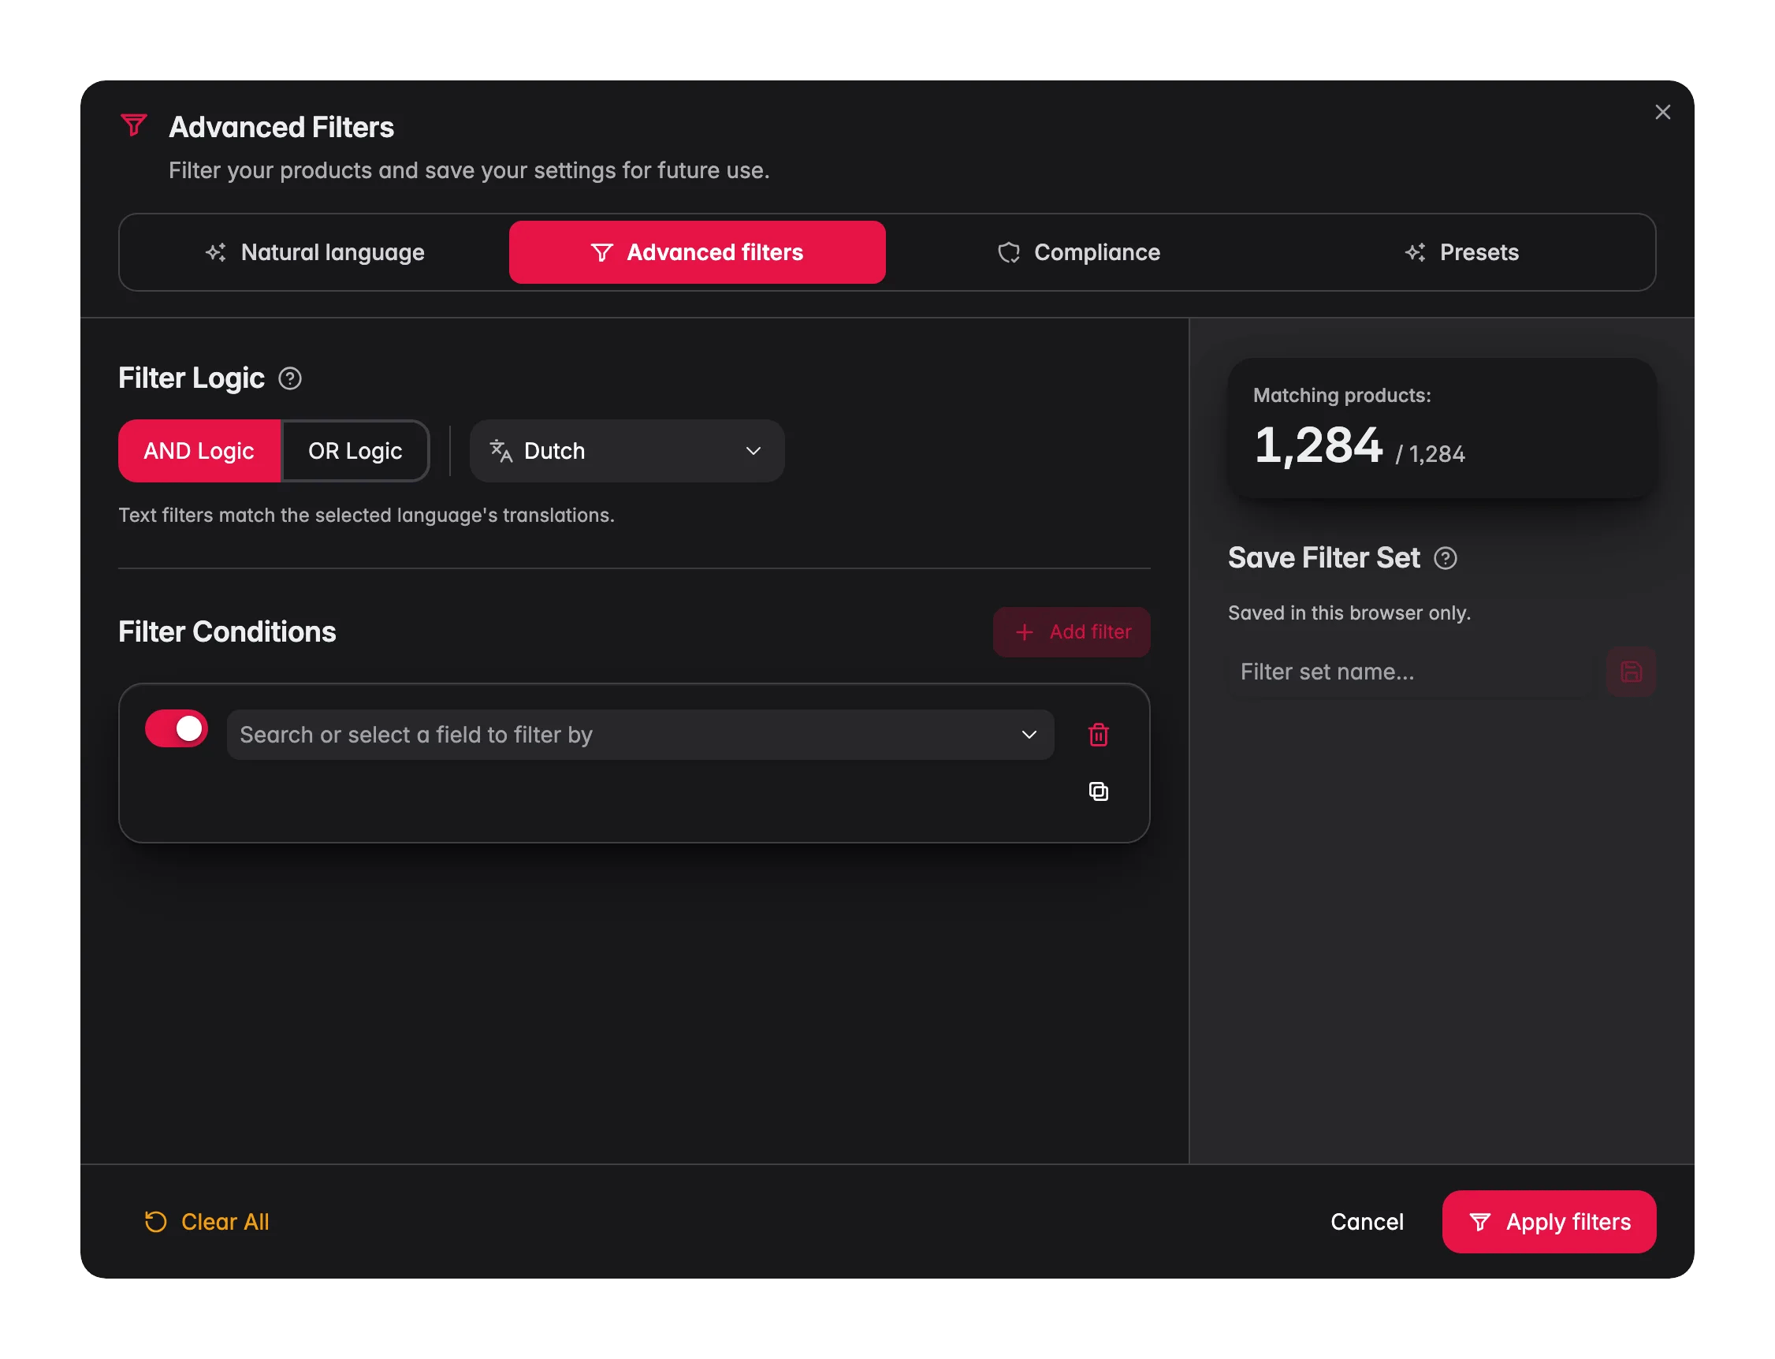Switch to Natural language tab
Viewport: 1775px width, 1359px height.
tap(314, 252)
